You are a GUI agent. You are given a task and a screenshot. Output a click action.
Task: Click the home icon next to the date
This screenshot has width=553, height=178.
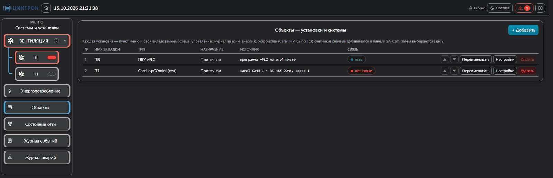(x=46, y=8)
